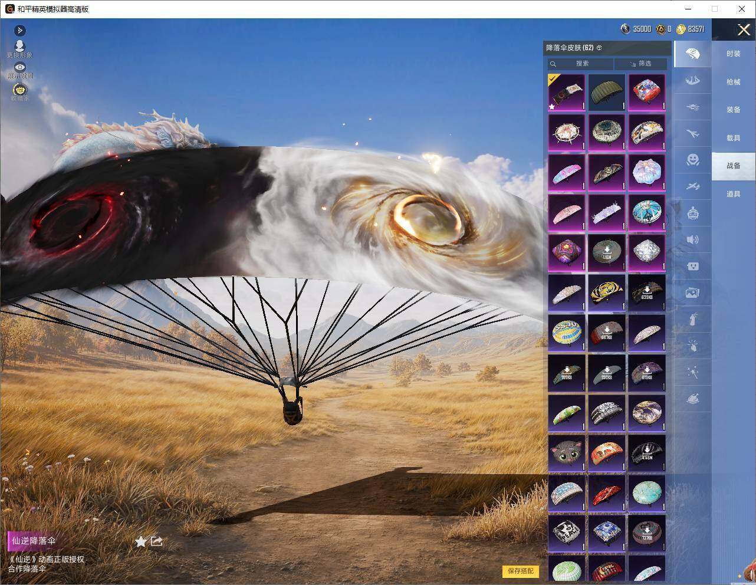Switch to the 枪械 tab

coord(733,82)
